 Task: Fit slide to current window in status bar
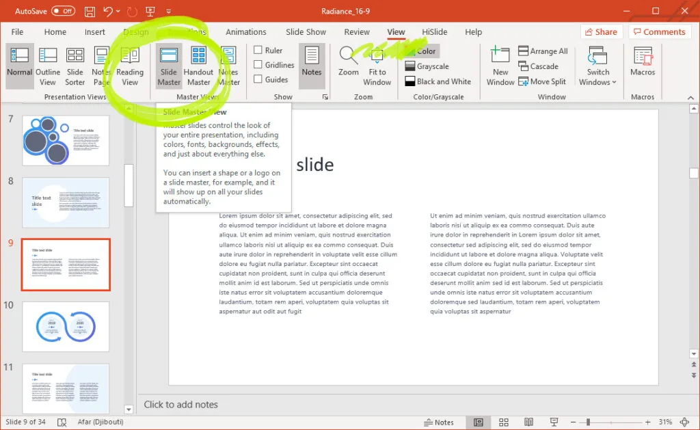pyautogui.click(x=684, y=422)
